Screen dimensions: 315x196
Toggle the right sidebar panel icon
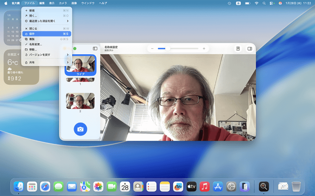pos(250,49)
